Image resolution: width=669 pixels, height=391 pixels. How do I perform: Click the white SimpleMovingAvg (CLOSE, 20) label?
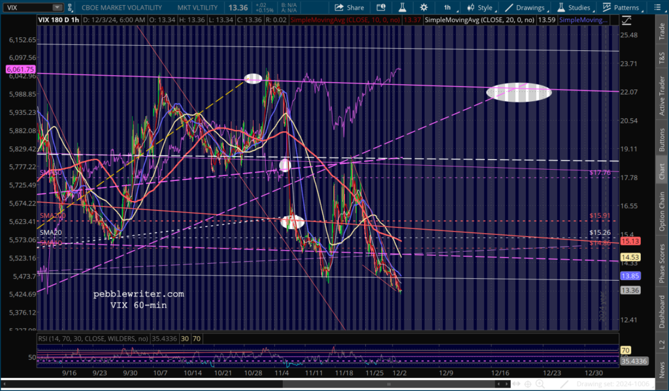pos(480,20)
